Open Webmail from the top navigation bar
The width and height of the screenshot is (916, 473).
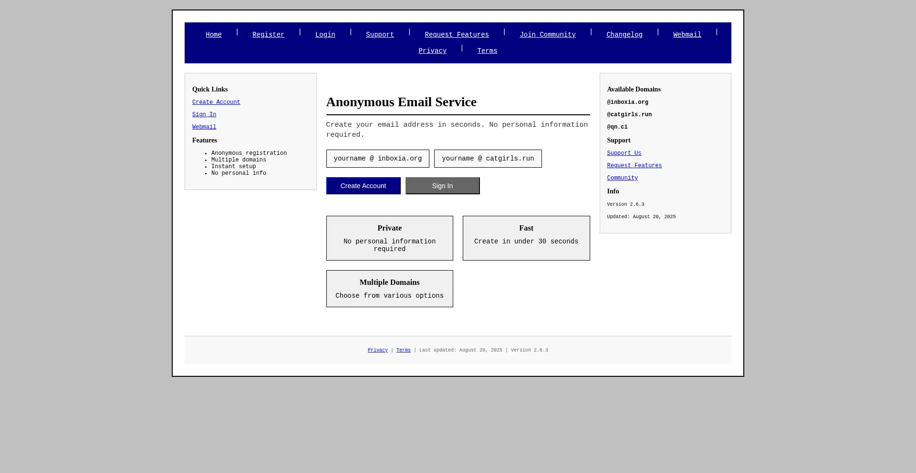[x=687, y=35]
